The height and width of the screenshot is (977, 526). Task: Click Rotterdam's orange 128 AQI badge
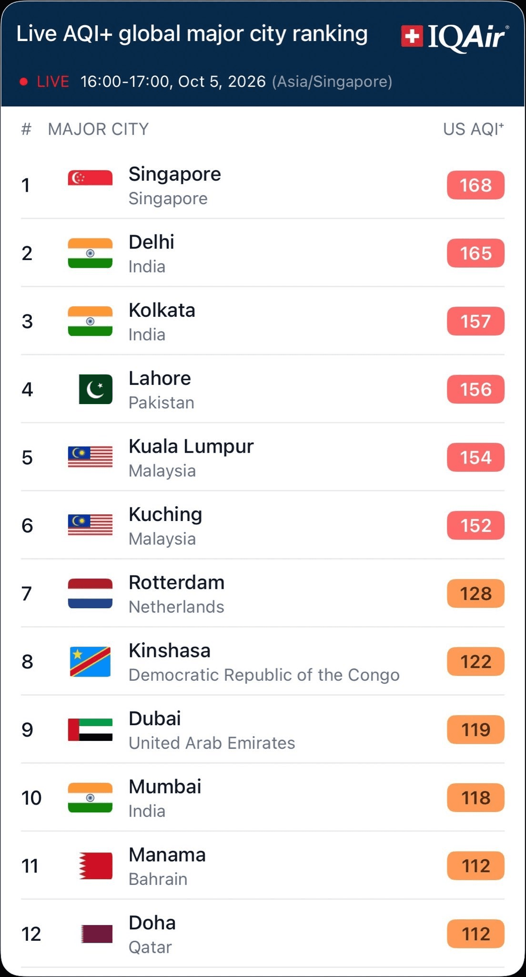pos(475,593)
